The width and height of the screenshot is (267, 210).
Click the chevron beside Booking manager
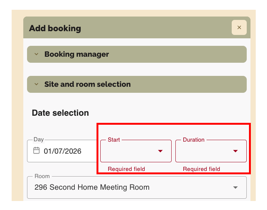[36, 54]
